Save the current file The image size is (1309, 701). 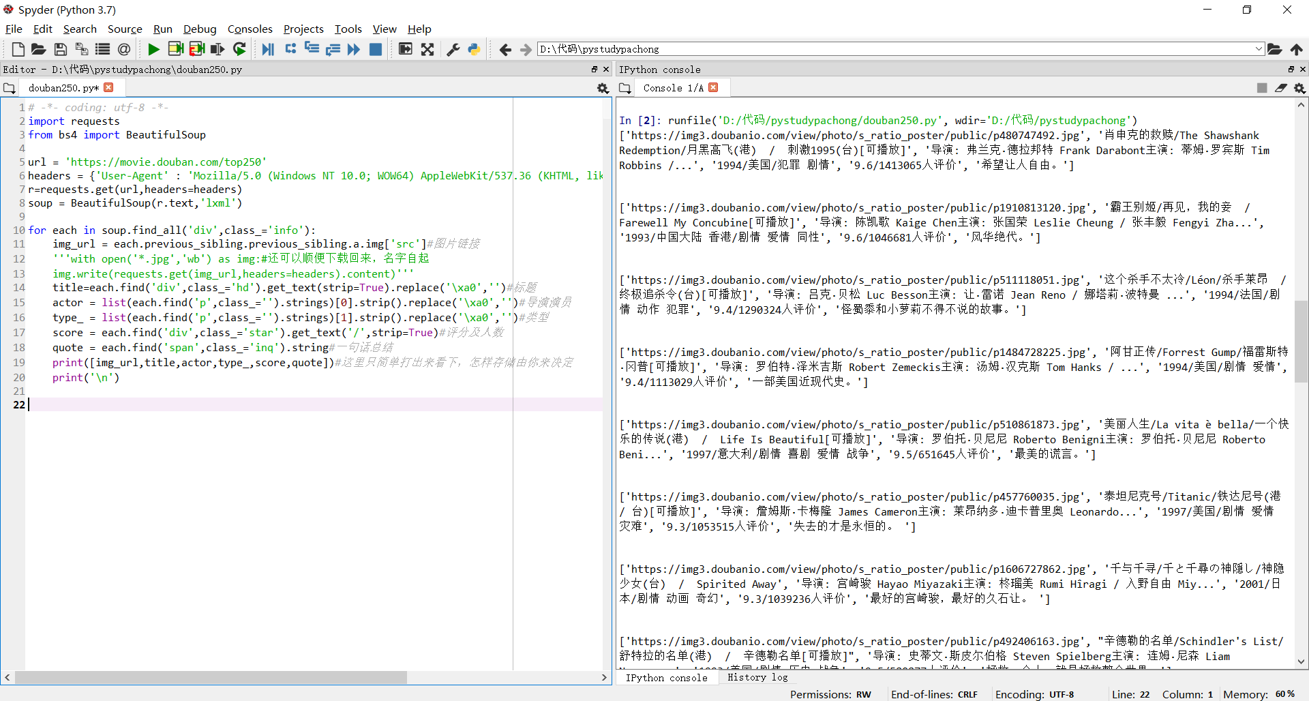(61, 49)
